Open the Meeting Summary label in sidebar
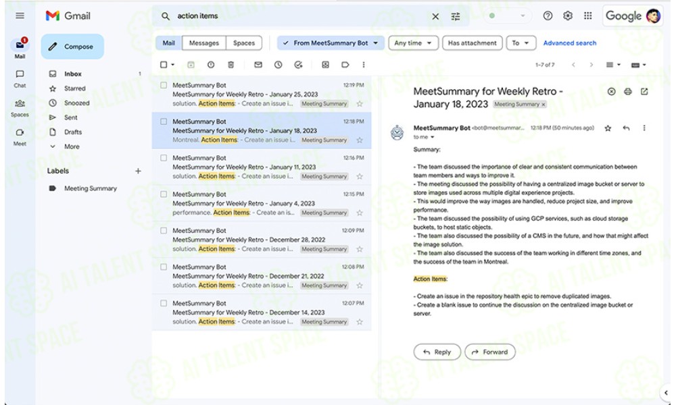Image resolution: width=676 pixels, height=405 pixels. click(x=91, y=188)
